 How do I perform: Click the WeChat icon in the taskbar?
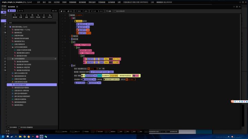pos(45,137)
